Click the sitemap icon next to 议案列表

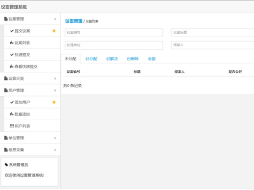coord(11,43)
